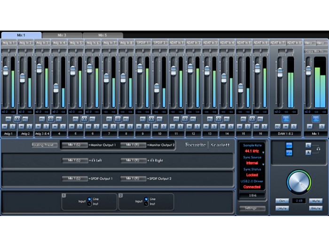Open the Sample Rate dropdown arrow
Image resolution: width=329 pixels, height=247 pixels.
[x=263, y=152]
